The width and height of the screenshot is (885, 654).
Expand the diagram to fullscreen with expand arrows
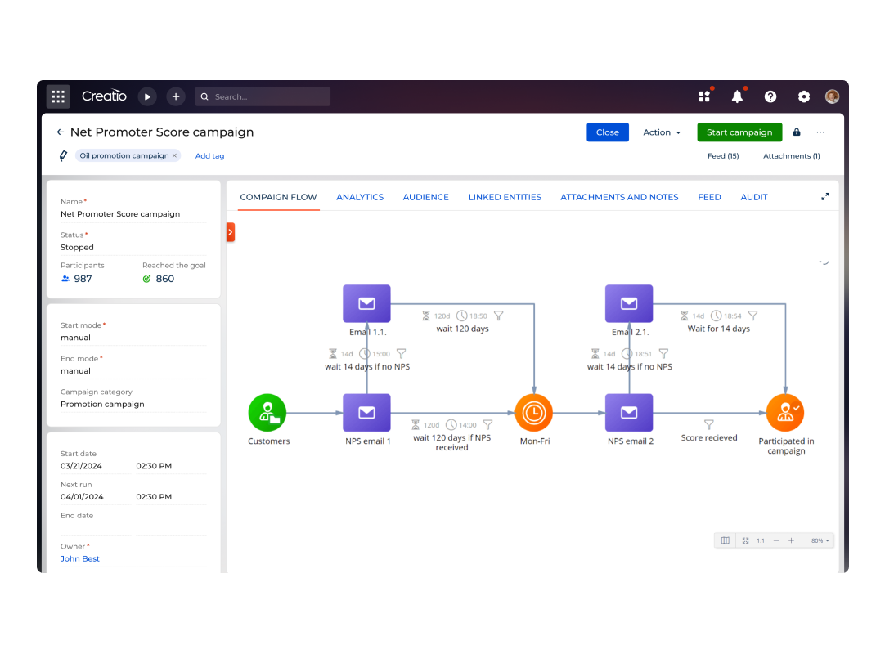coord(824,196)
